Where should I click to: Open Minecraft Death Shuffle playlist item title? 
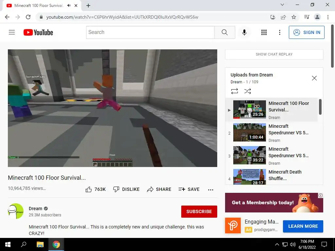pyautogui.click(x=285, y=175)
